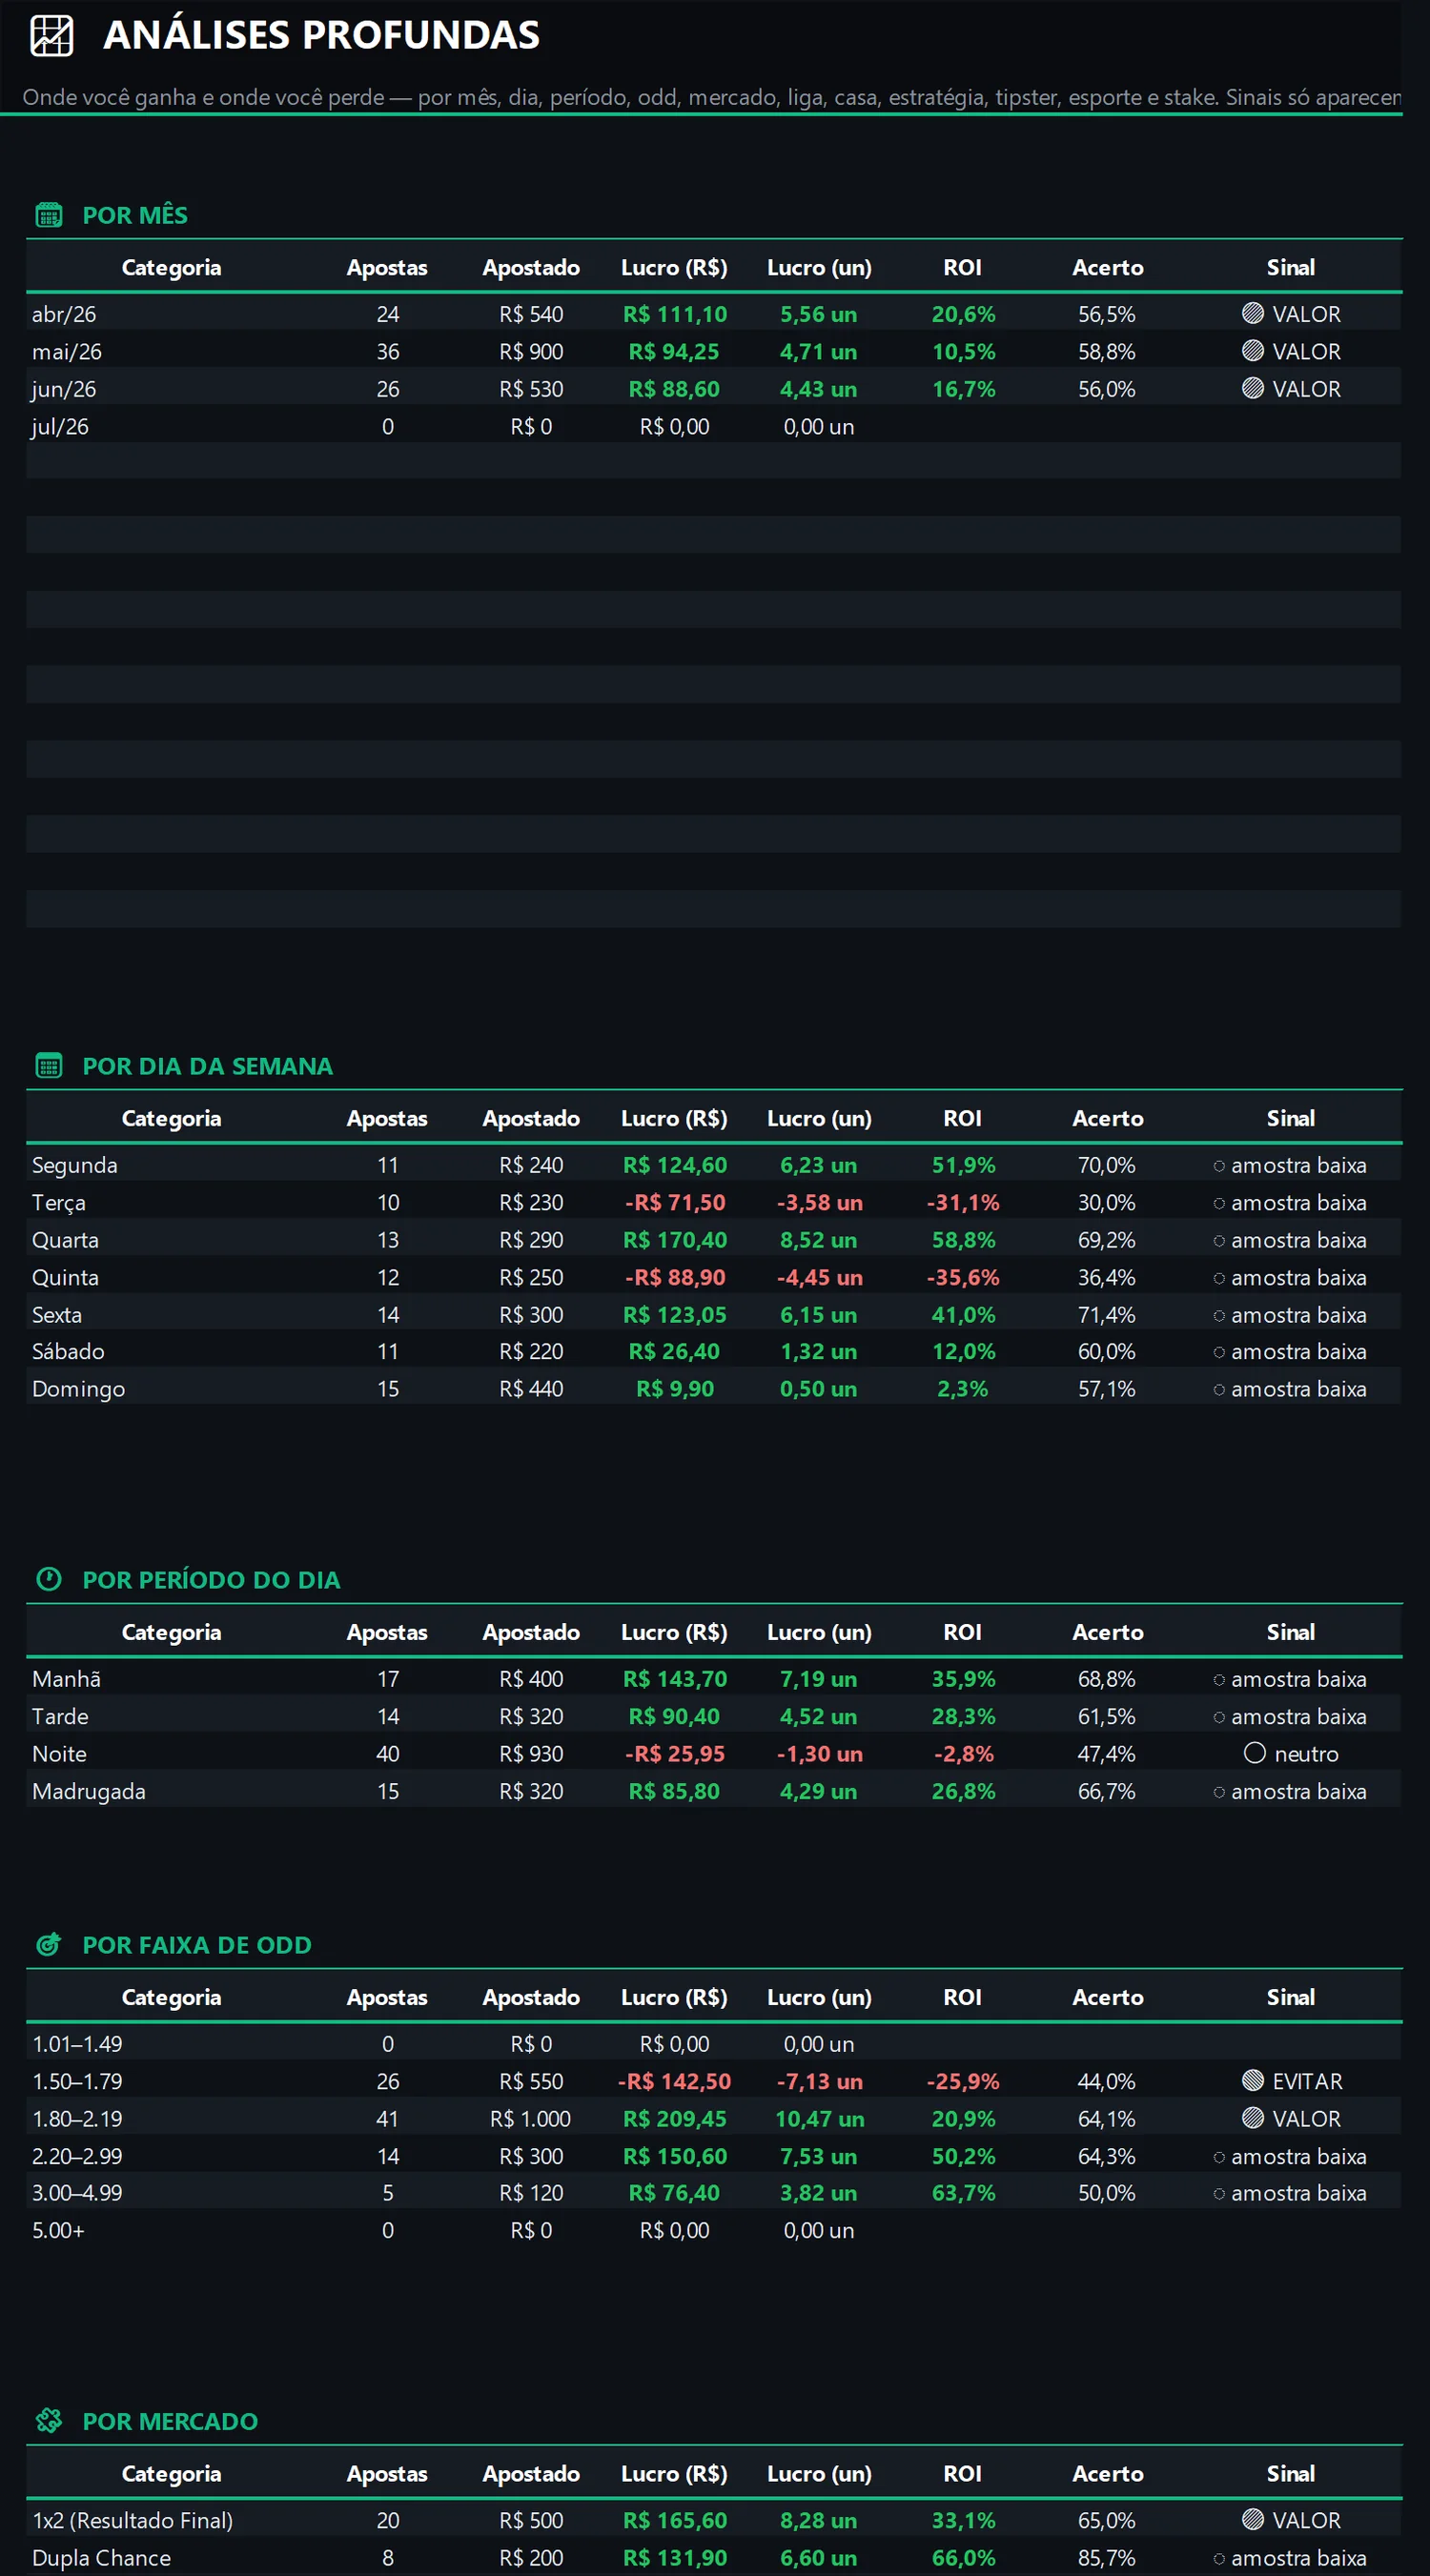1430x2576 pixels.
Task: Click the EVITAR signal icon in 1.50–1.79 row
Action: 1253,2081
